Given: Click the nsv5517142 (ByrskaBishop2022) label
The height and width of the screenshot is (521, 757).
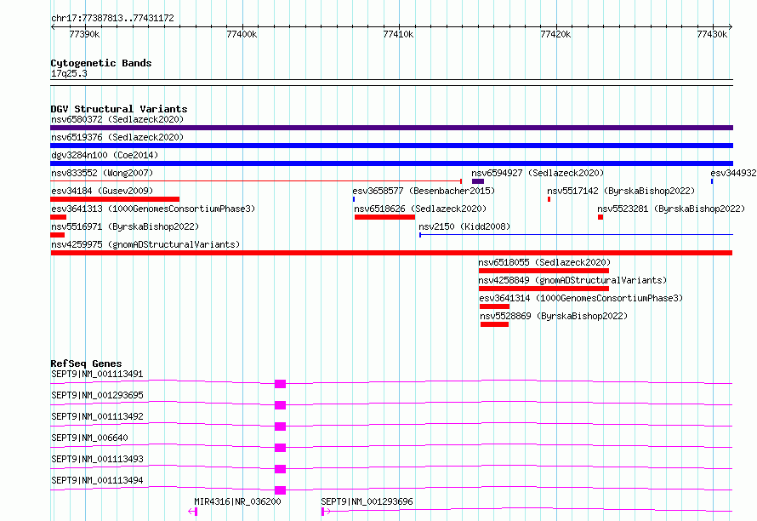Looking at the screenshot, I should [x=621, y=191].
